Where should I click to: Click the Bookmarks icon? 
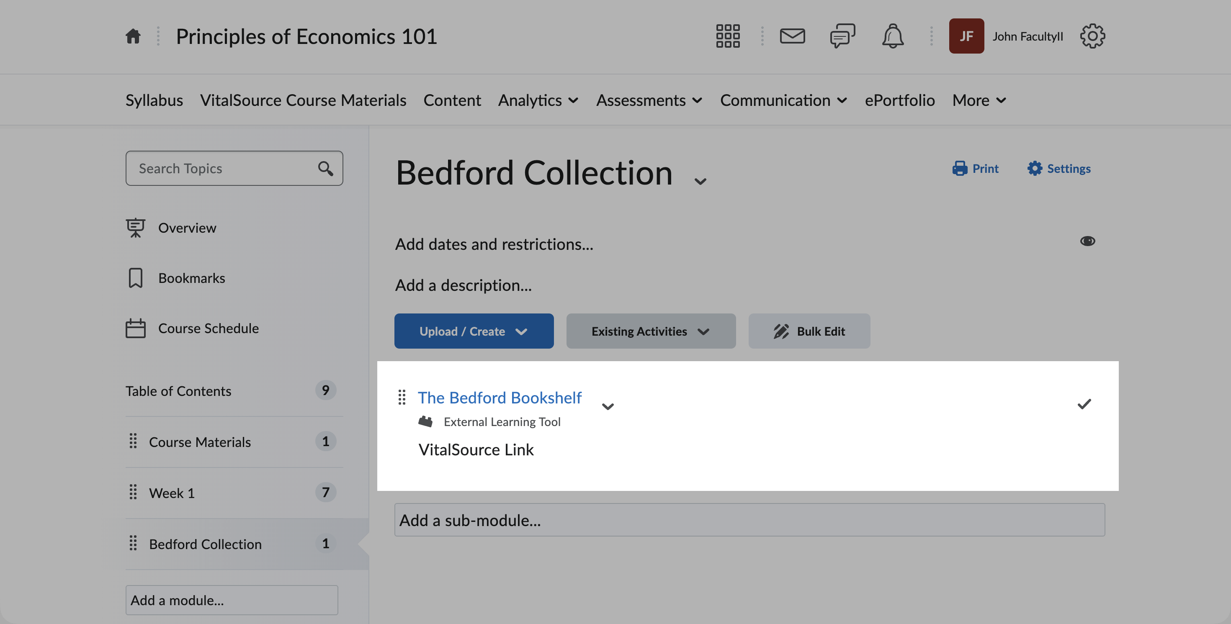point(136,277)
